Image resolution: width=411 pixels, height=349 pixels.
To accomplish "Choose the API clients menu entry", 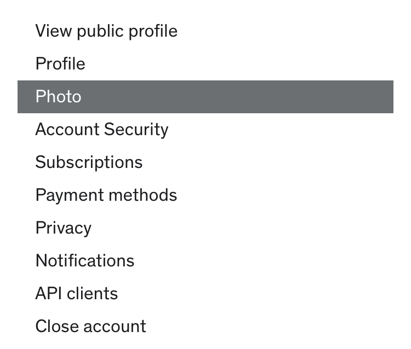I will pos(77,294).
